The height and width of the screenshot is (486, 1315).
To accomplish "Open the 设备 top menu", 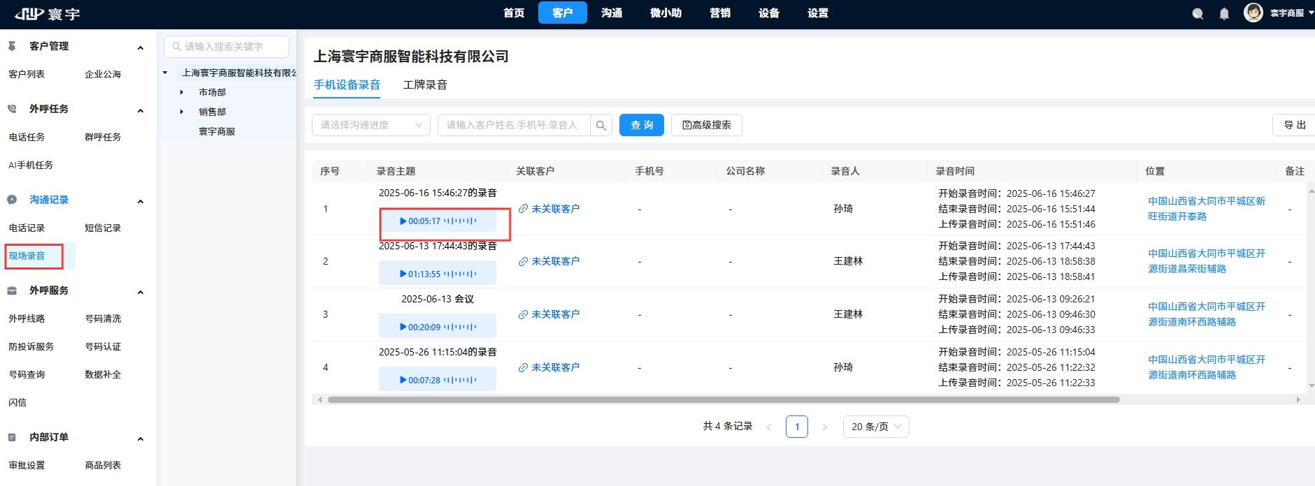I will [769, 13].
